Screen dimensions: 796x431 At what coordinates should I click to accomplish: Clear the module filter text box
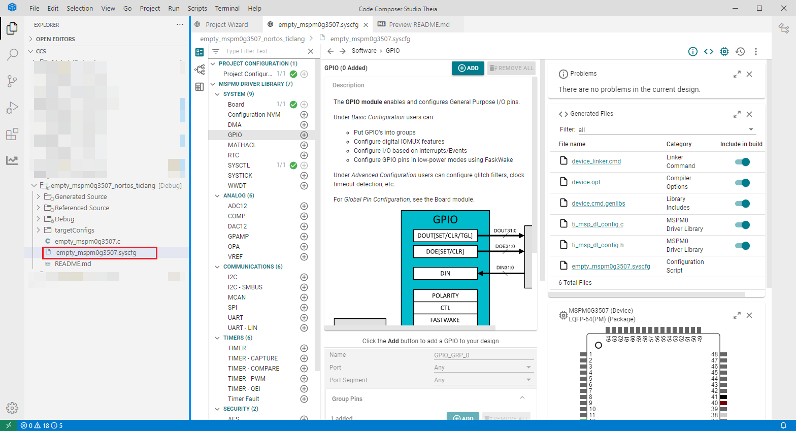[311, 51]
